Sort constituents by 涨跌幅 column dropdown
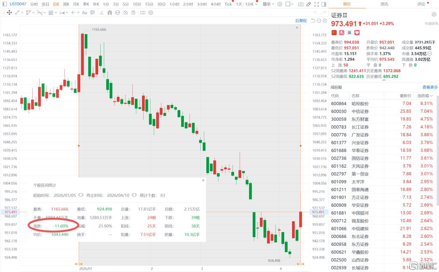Screen dimensions: 439x272 click(x=425, y=96)
